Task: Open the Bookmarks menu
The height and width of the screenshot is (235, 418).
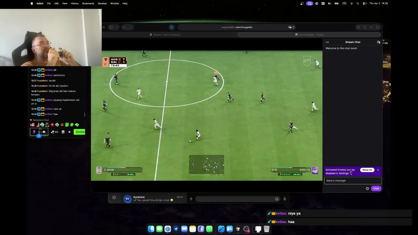Action: pyautogui.click(x=88, y=3)
